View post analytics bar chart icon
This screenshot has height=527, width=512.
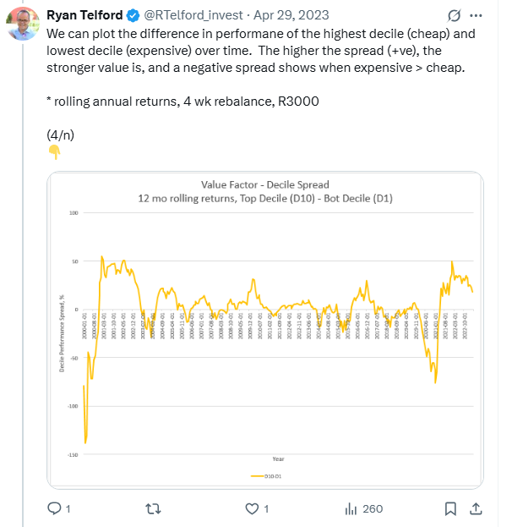[x=351, y=508]
